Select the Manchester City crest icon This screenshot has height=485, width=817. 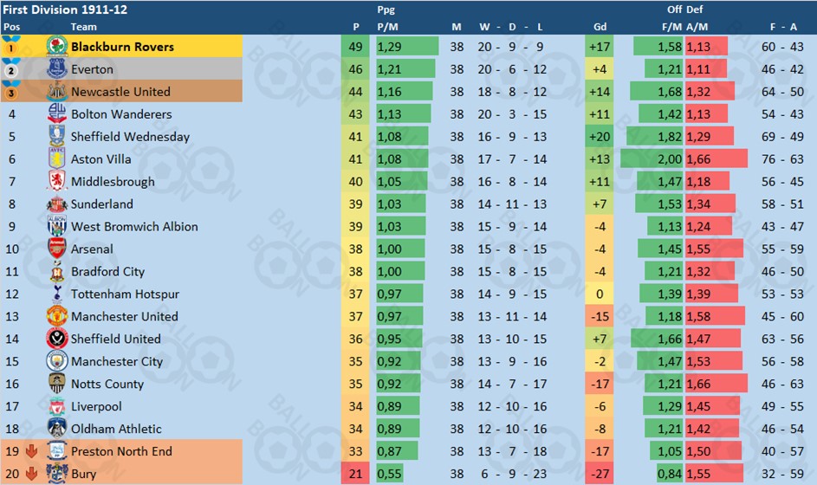[57, 360]
